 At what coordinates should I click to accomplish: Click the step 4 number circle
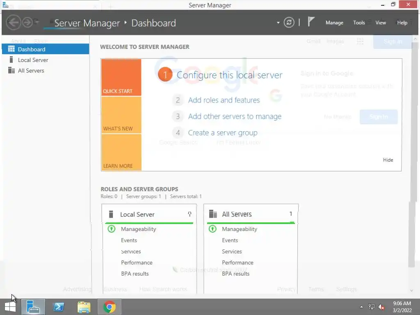[x=178, y=132]
